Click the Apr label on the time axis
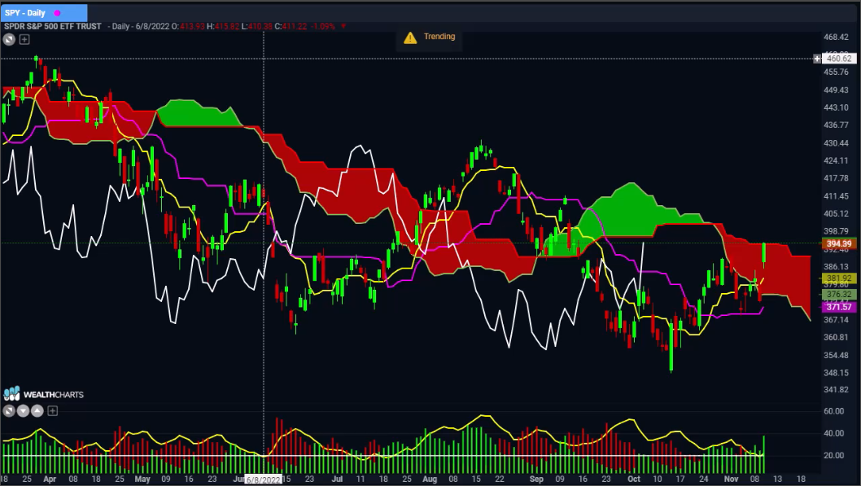 pos(50,479)
